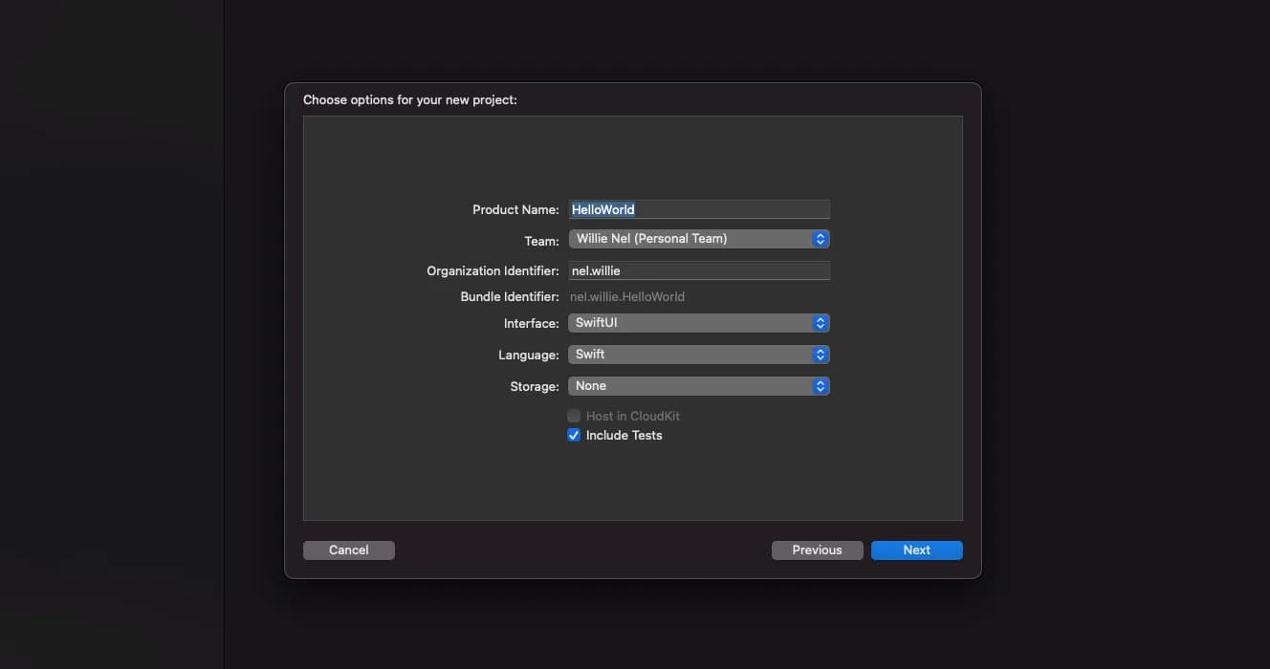Click the blue chevron icon on Language
Image resolution: width=1270 pixels, height=669 pixels.
point(820,355)
